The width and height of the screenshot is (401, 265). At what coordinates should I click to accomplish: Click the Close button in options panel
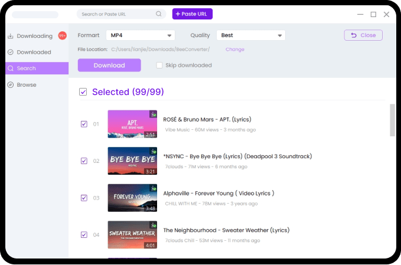(x=363, y=35)
